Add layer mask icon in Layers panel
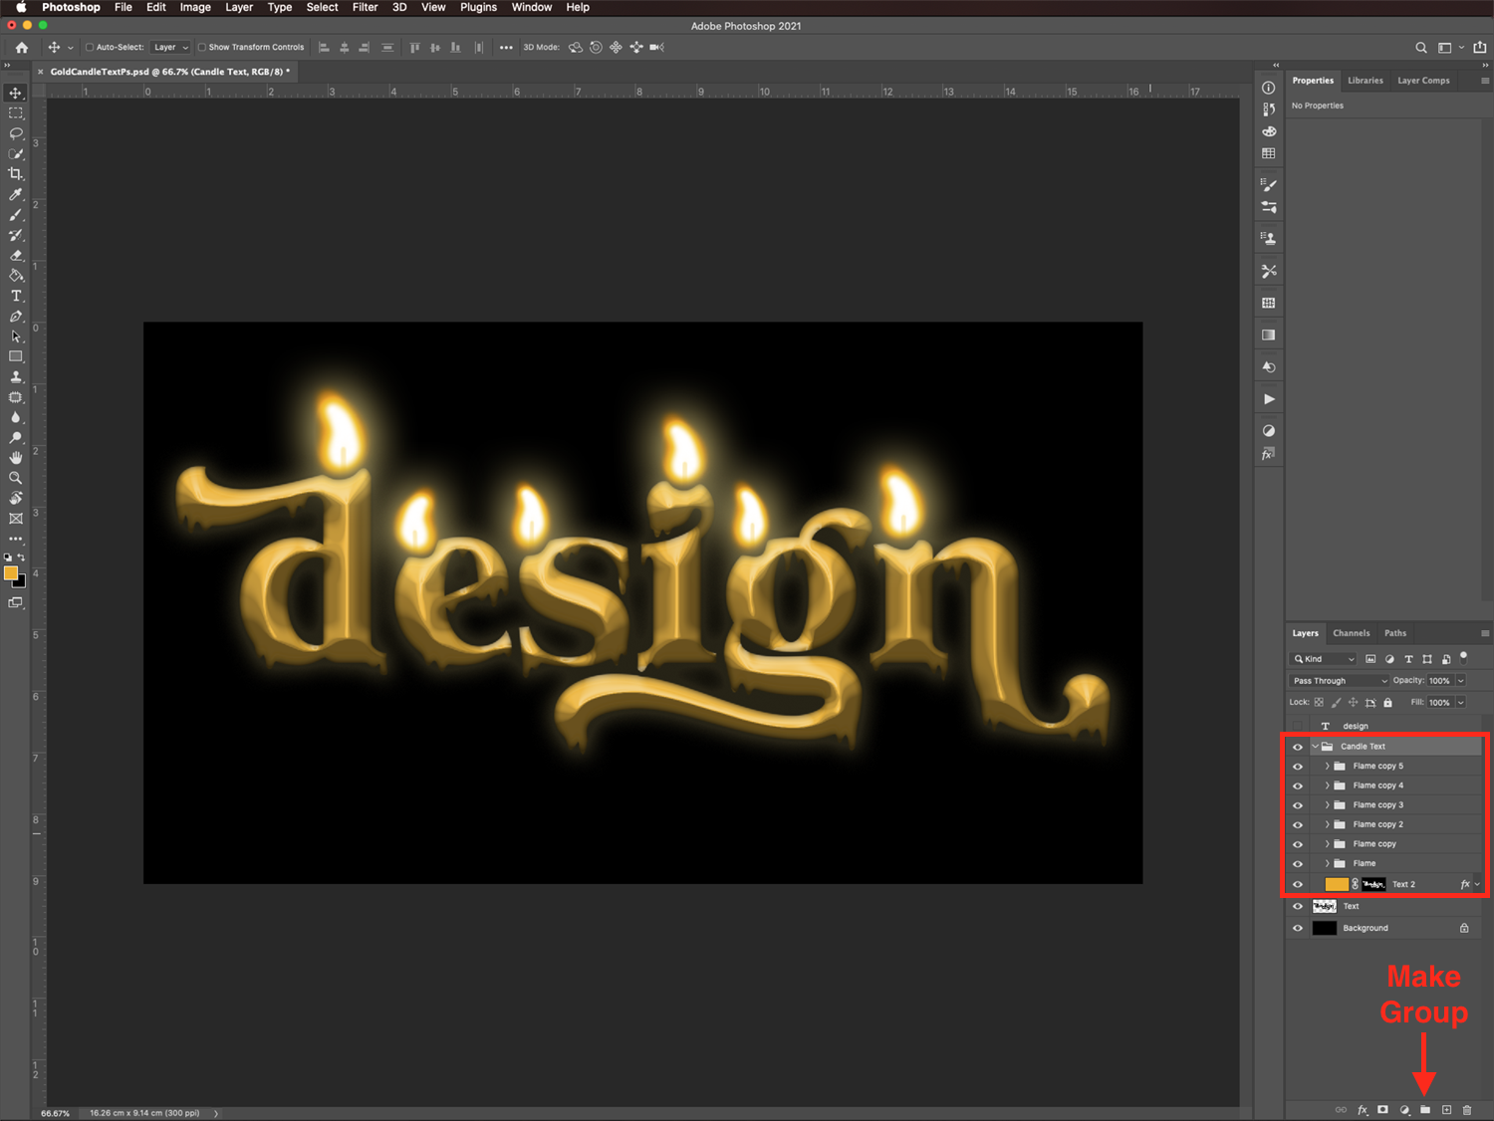The image size is (1494, 1121). [1383, 1109]
